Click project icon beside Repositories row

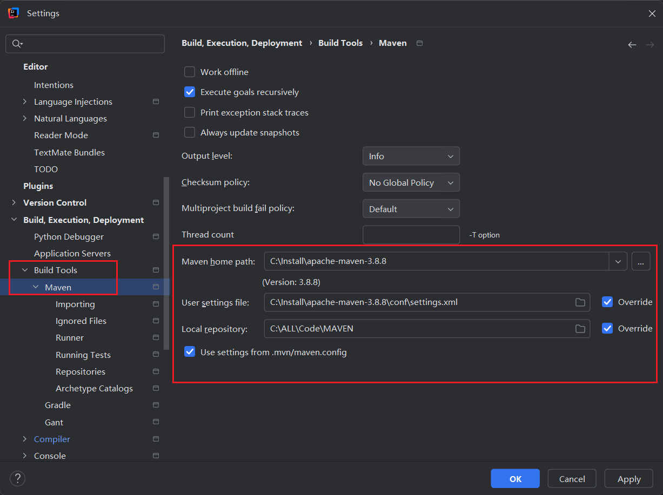[x=156, y=371]
